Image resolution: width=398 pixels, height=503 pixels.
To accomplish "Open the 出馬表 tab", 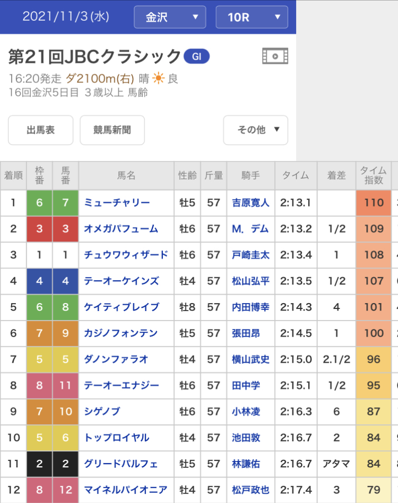I will [x=40, y=130].
